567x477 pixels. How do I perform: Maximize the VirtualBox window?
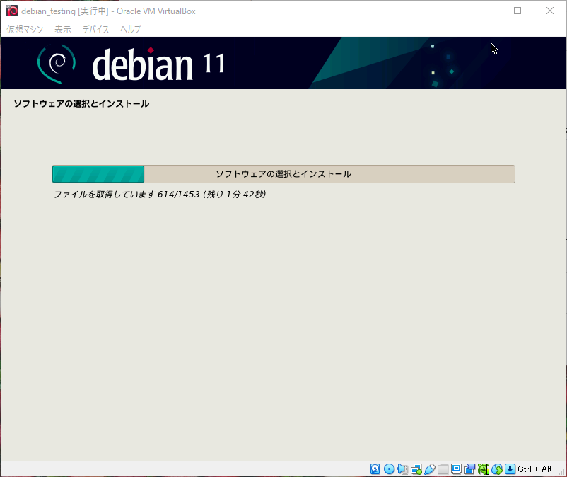[518, 11]
